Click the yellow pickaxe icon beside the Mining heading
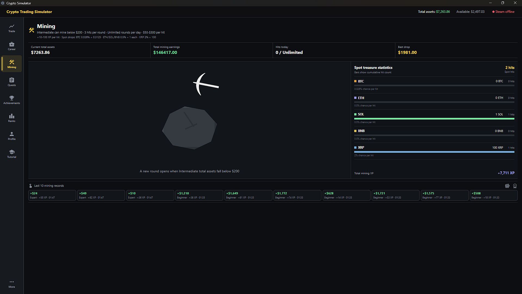The height and width of the screenshot is (294, 522). click(x=32, y=30)
